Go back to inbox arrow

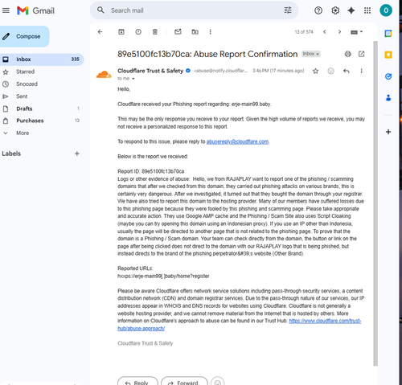[100, 32]
